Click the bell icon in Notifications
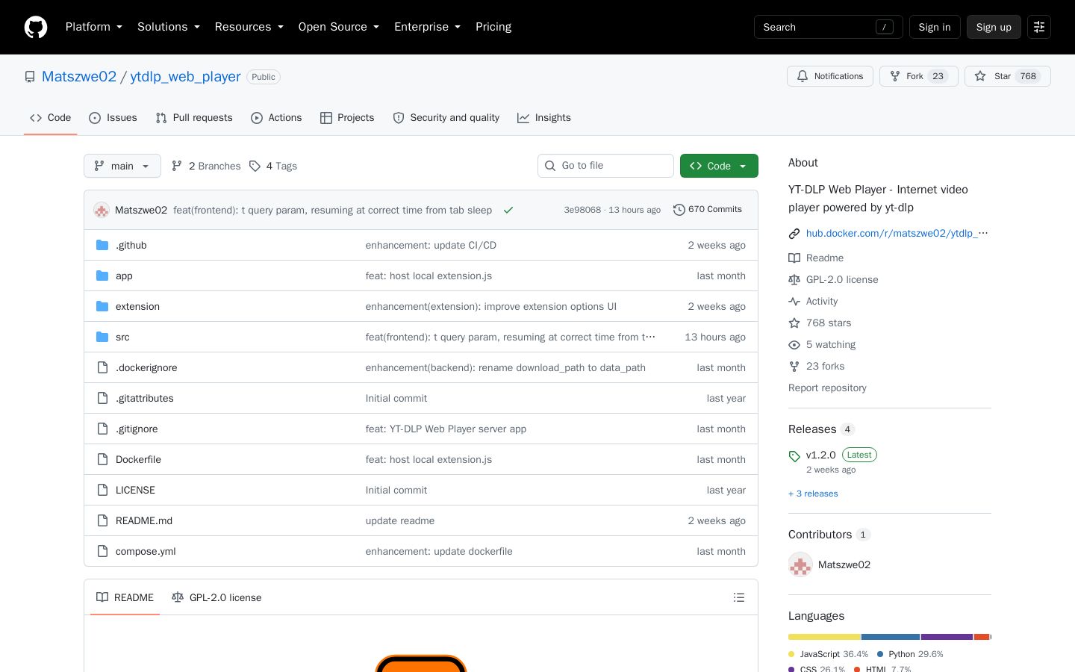 pos(803,76)
